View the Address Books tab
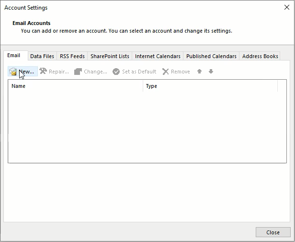This screenshot has height=242, width=295. pyautogui.click(x=260, y=56)
